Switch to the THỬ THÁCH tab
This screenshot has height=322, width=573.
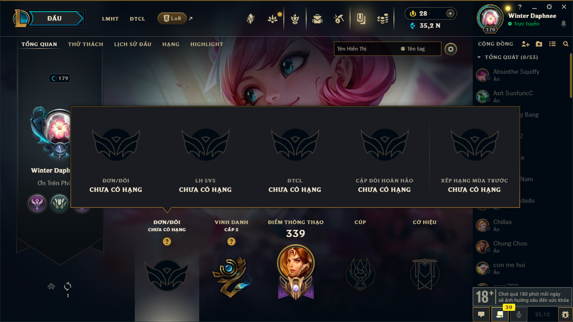(x=86, y=44)
